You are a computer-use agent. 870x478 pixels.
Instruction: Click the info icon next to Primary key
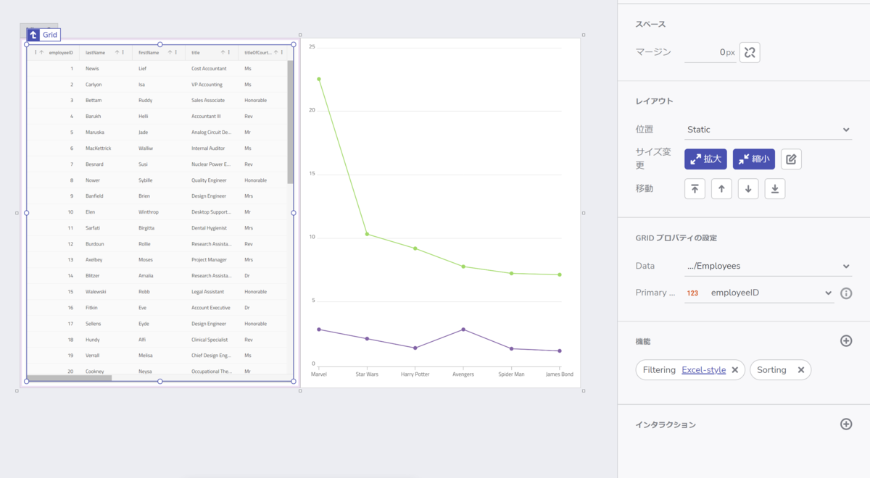pos(845,293)
